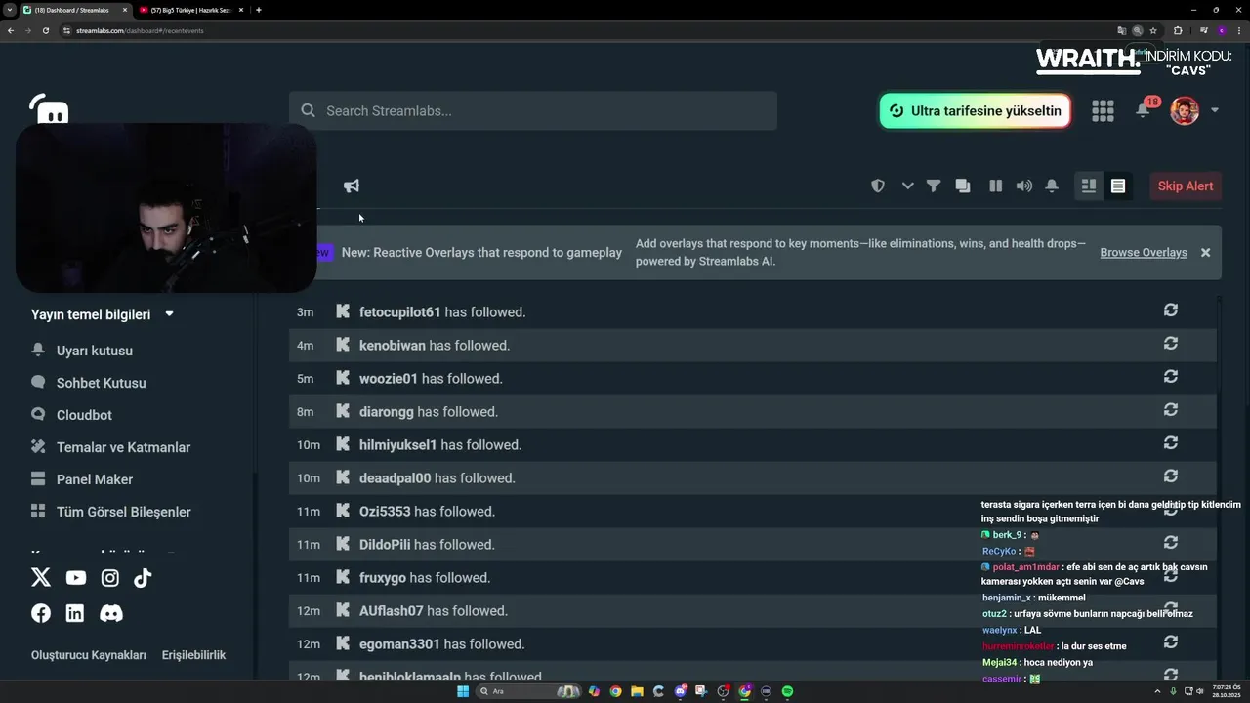Open the Windows Start menu
The image size is (1250, 703).
[x=463, y=691]
